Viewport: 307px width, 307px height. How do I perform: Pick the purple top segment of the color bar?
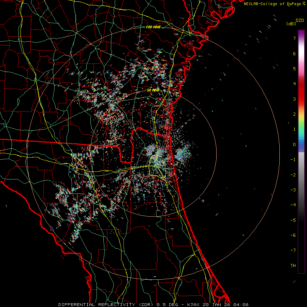point(301,33)
